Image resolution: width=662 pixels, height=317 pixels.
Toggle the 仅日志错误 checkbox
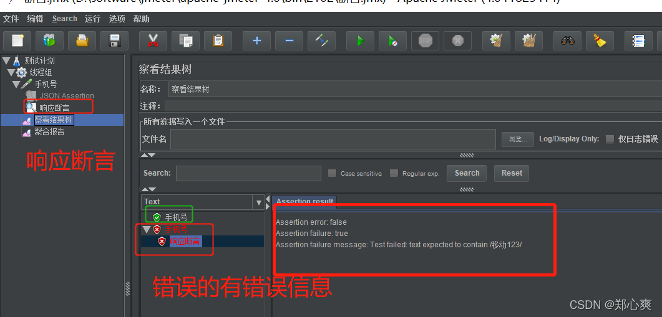tap(610, 139)
